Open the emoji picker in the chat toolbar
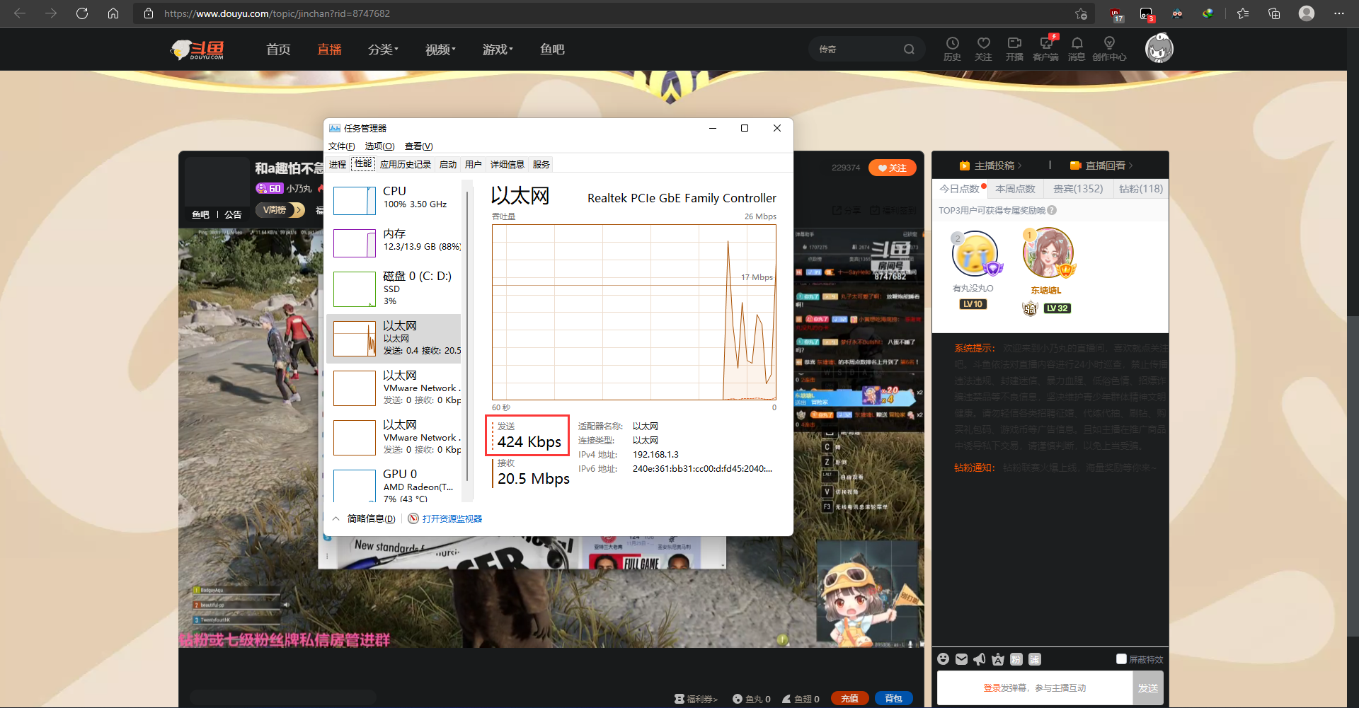 pyautogui.click(x=944, y=658)
